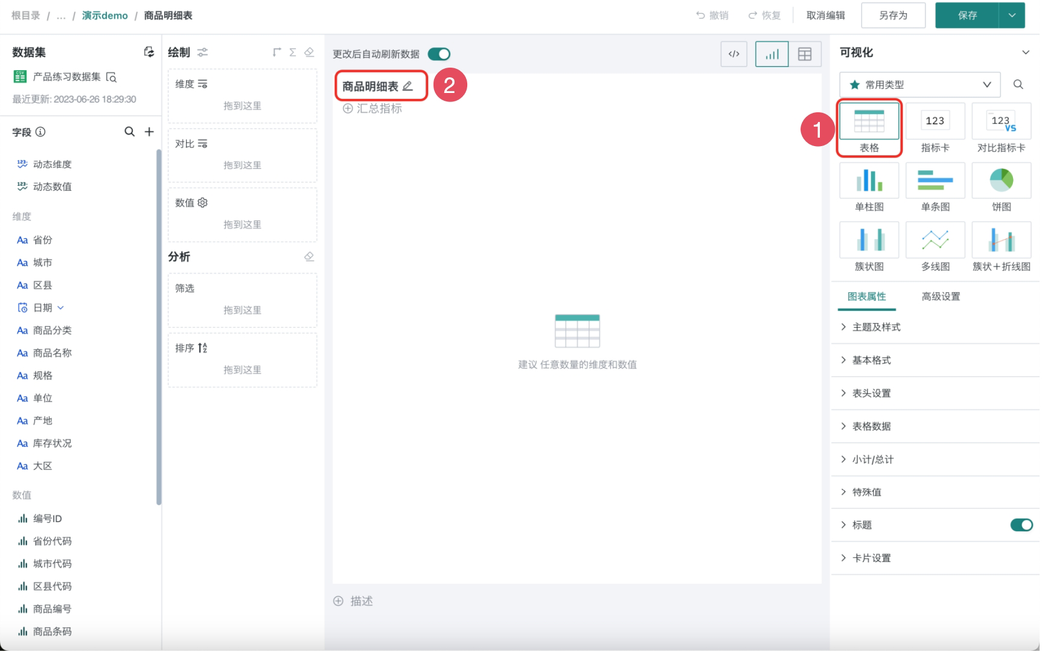Click the 排序 sort order icon
Viewport: 1042px width, 652px height.
point(202,348)
